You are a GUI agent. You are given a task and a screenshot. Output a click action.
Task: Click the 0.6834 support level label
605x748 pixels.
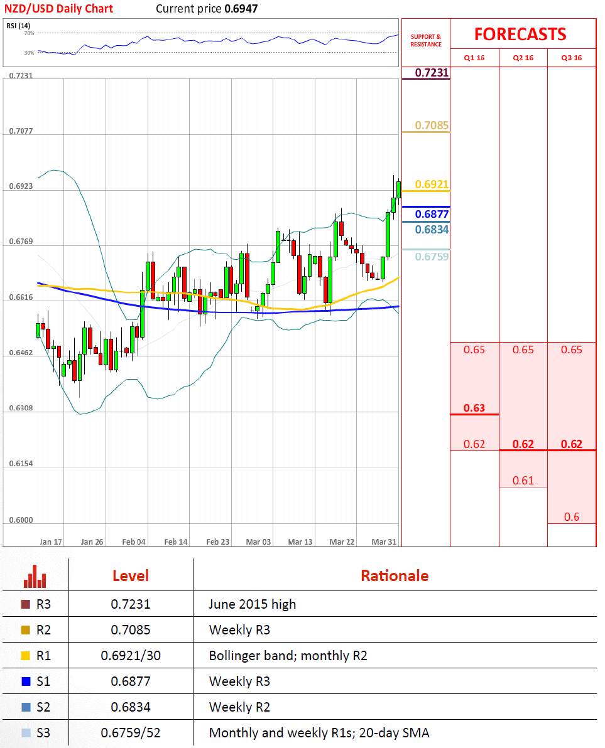pos(432,230)
